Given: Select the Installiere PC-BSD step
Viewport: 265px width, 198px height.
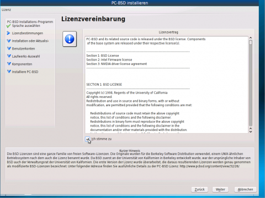Looking at the screenshot, I should coord(25,71).
